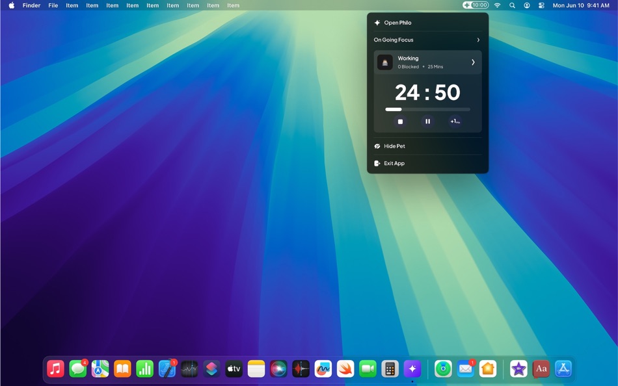Click the 24:50 countdown display
This screenshot has height=386, width=618.
427,92
